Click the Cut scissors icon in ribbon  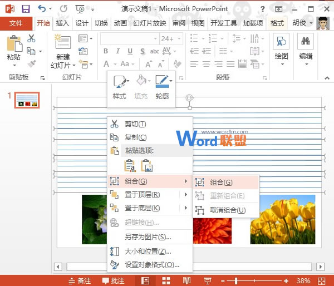click(31, 38)
